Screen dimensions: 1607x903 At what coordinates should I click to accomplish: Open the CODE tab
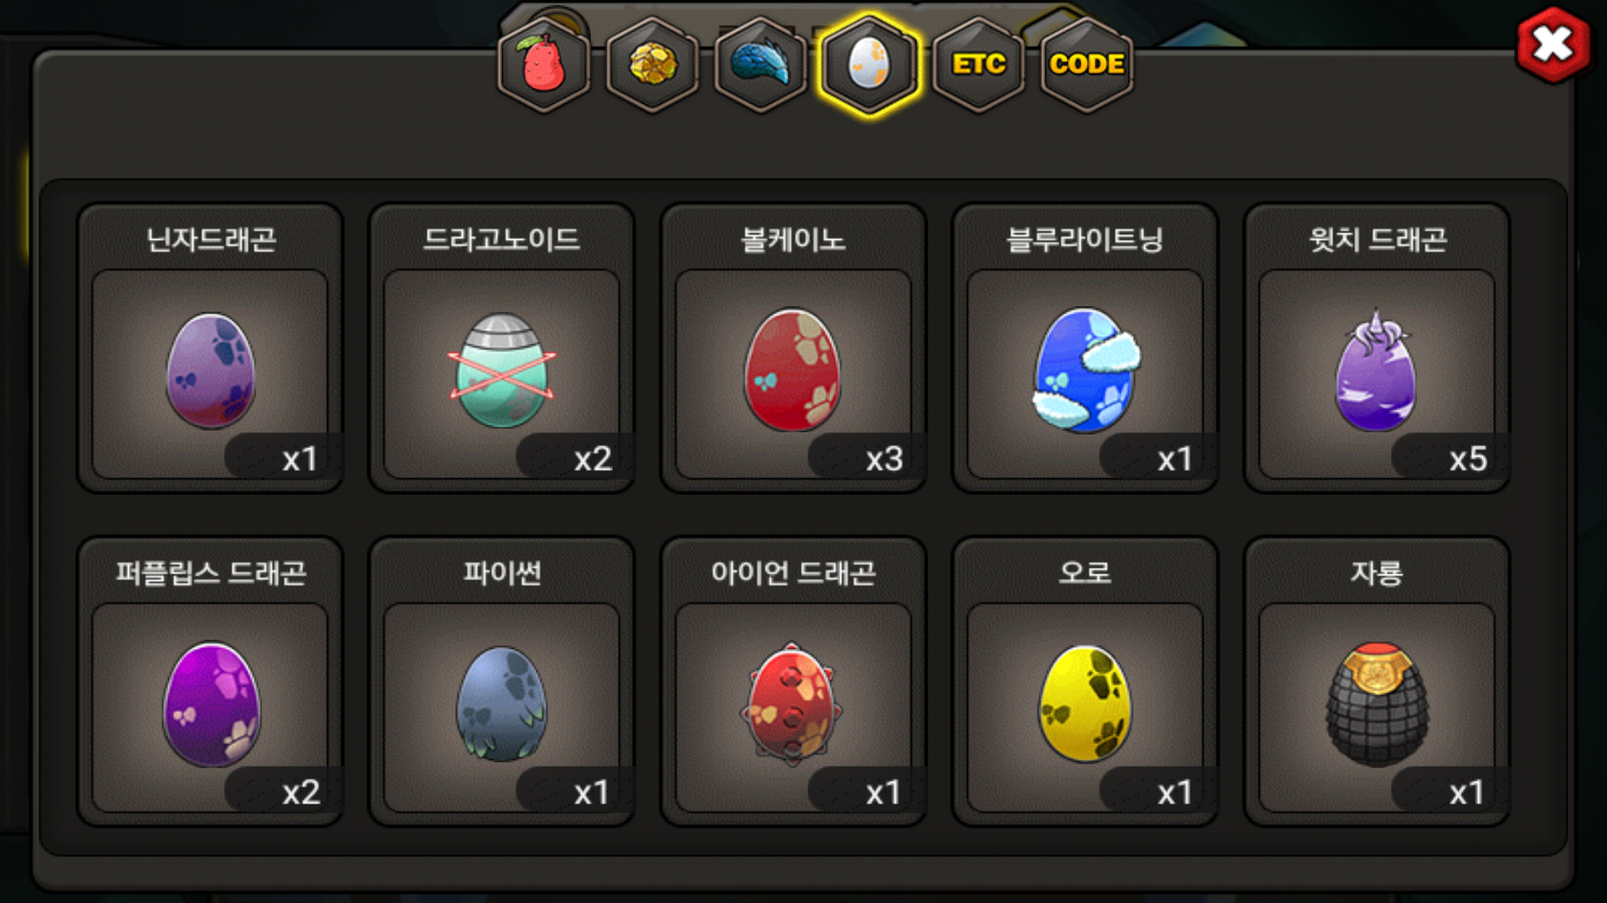coord(1086,64)
